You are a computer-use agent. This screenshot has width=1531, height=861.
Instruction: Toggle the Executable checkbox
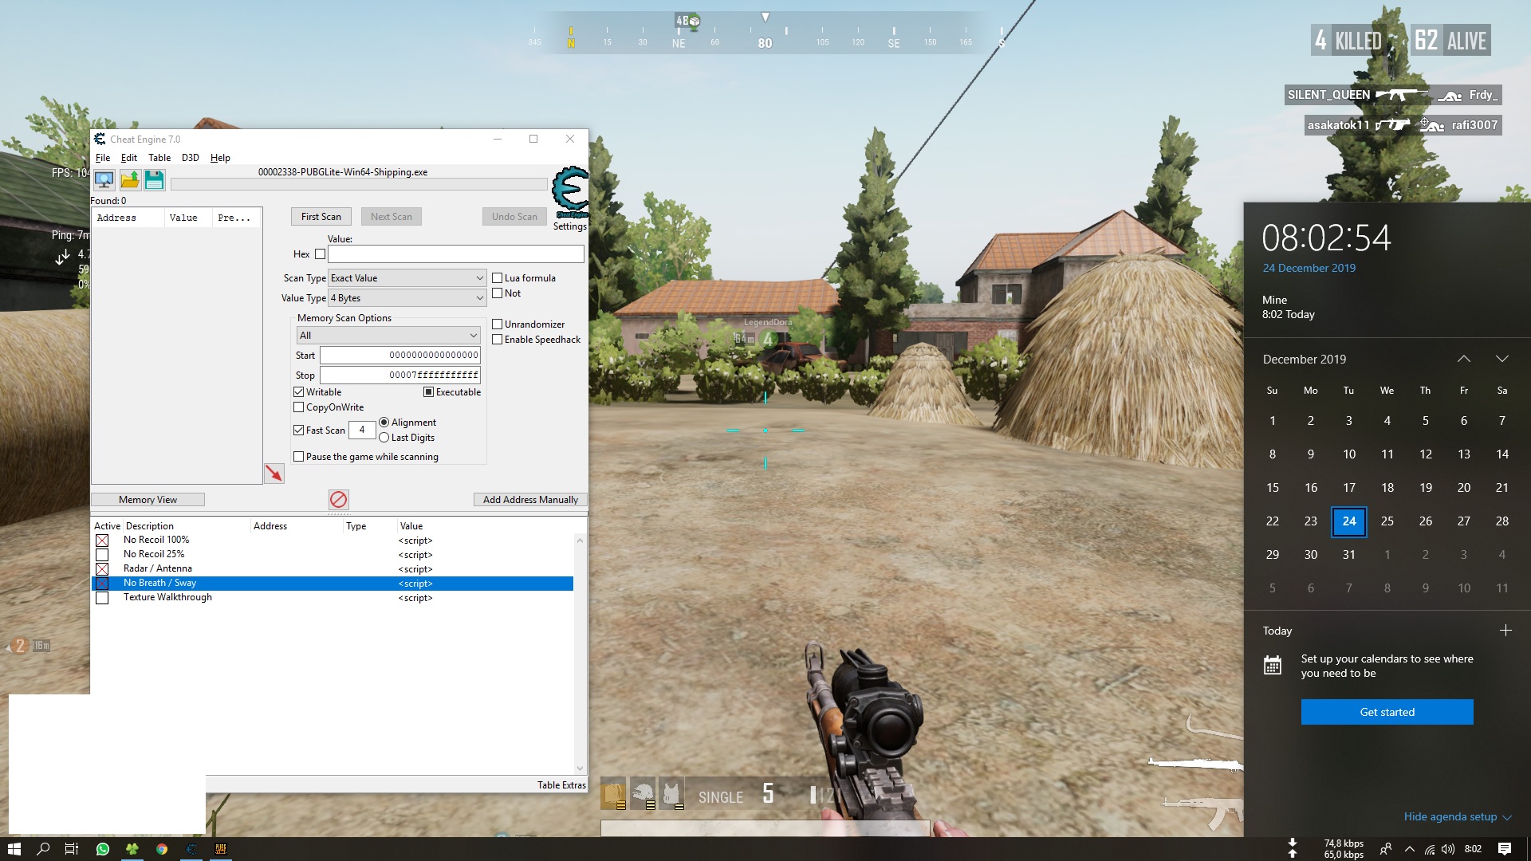click(428, 392)
